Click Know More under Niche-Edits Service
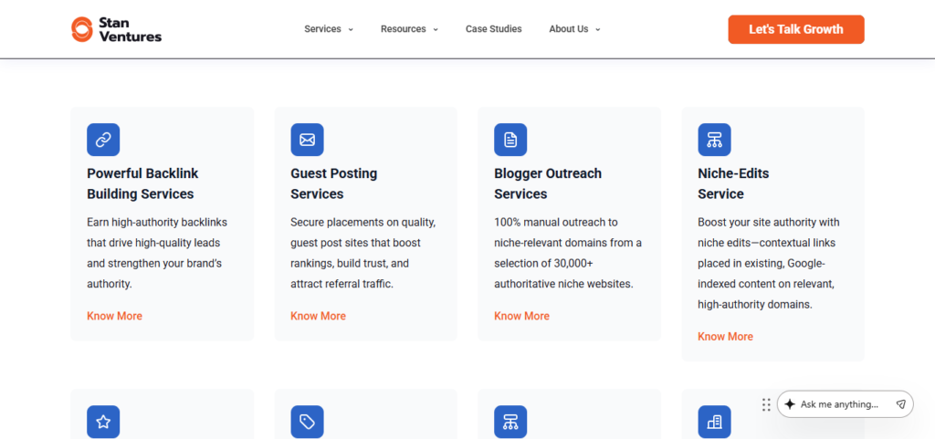 [x=725, y=337]
